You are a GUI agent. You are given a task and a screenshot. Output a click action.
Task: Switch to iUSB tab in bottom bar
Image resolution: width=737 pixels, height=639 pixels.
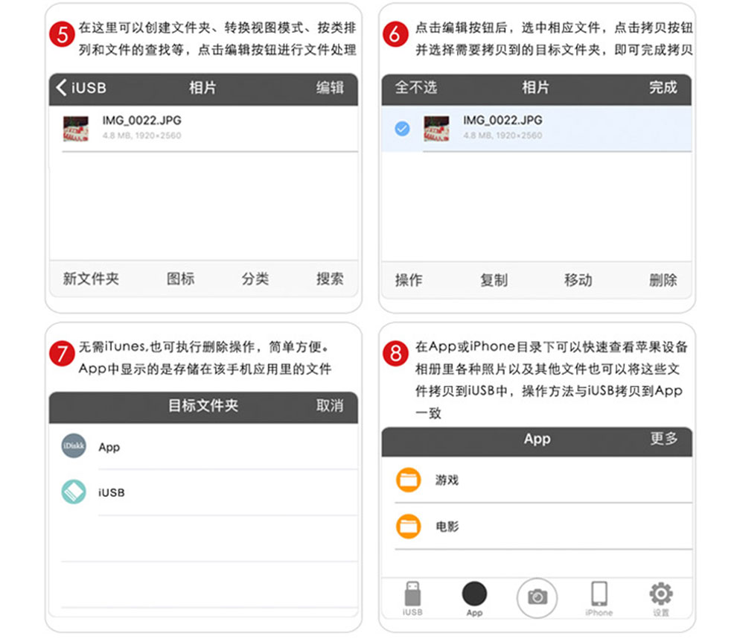click(412, 599)
